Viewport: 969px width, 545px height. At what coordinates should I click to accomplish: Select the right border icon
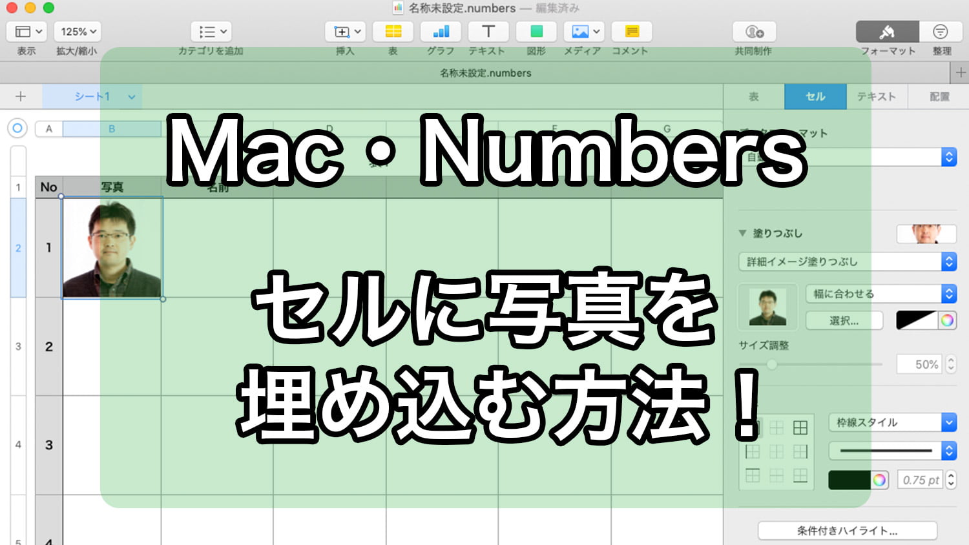pos(800,451)
